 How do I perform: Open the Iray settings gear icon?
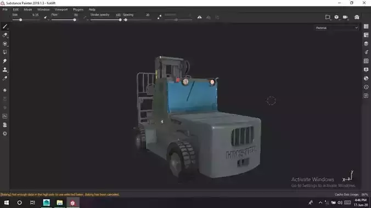(5, 90)
